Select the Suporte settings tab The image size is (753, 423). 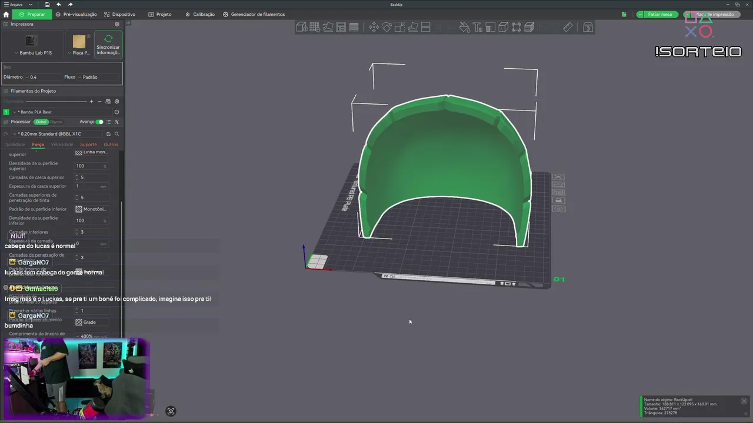88,145
